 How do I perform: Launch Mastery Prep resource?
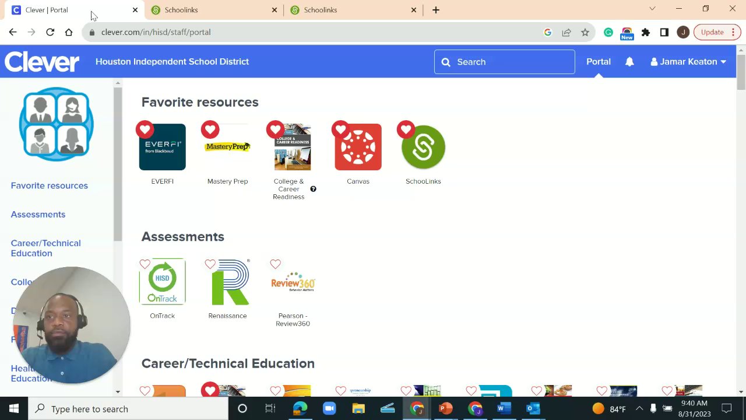[227, 147]
